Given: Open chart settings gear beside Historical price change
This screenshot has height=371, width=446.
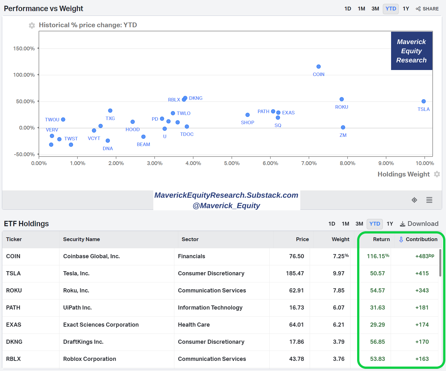Looking at the screenshot, I should click(x=32, y=25).
